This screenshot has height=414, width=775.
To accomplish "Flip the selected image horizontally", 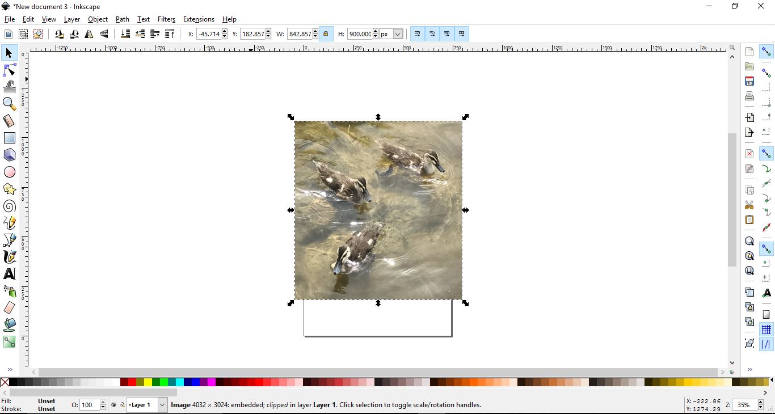I will (x=89, y=34).
